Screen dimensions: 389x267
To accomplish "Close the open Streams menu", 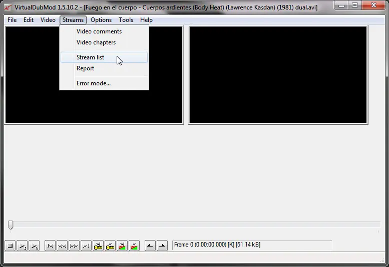I will (x=73, y=20).
